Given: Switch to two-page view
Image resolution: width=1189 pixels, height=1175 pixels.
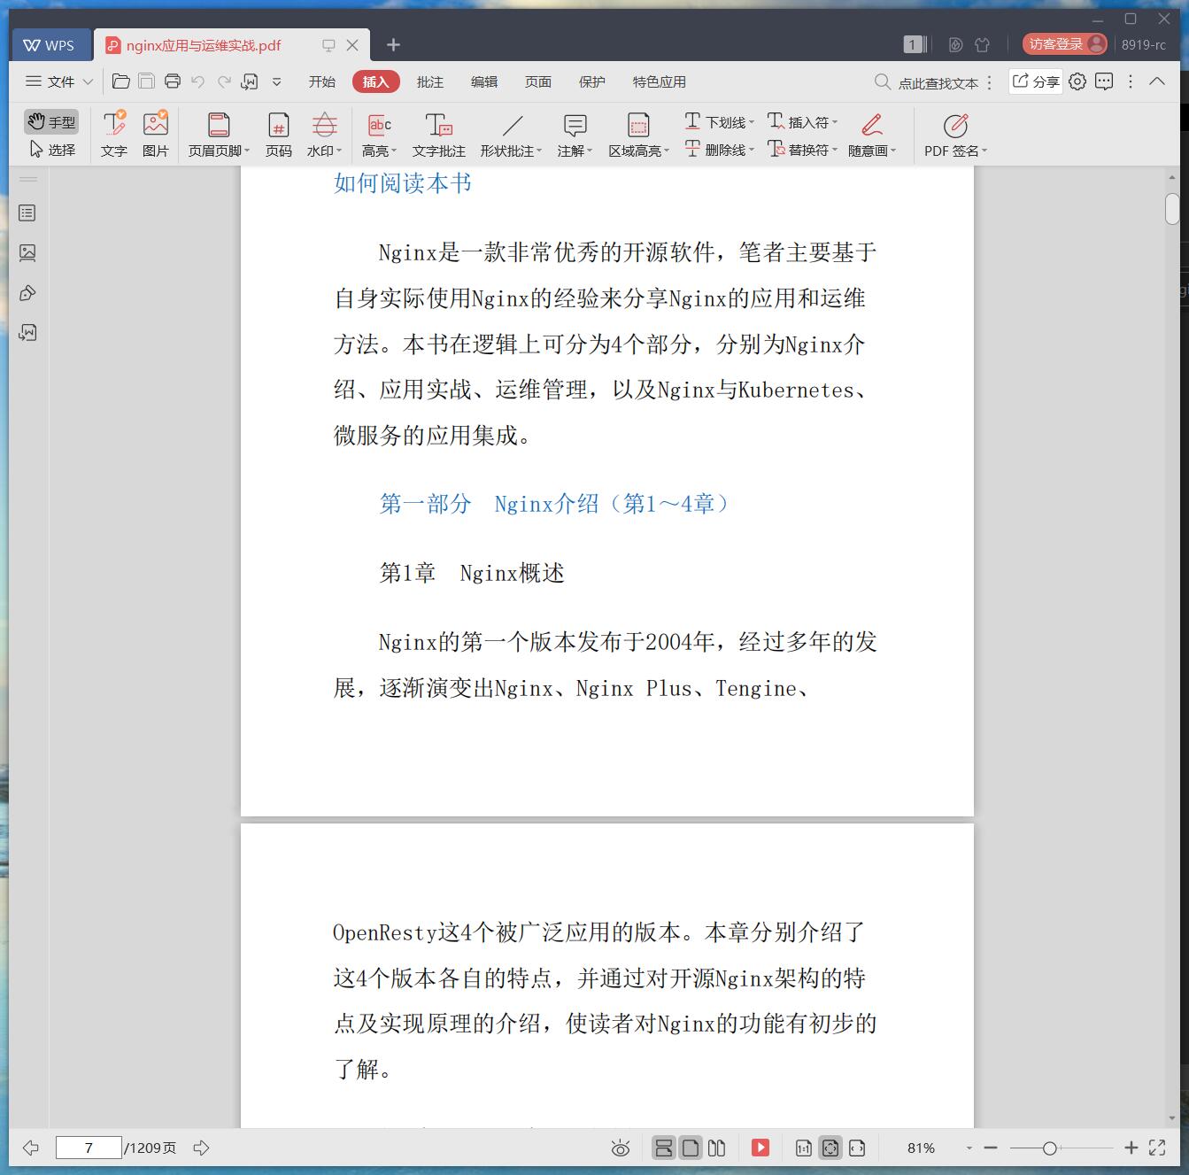Looking at the screenshot, I should 717,1148.
